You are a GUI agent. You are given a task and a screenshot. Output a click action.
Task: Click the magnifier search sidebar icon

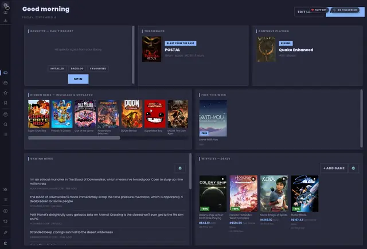tap(5, 125)
